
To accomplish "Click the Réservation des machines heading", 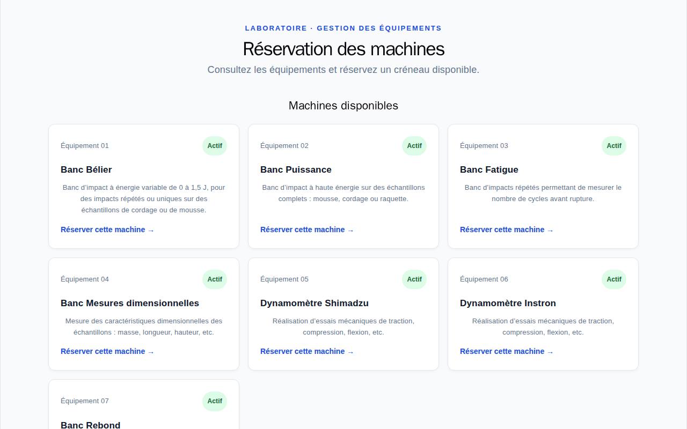I will pos(343,49).
